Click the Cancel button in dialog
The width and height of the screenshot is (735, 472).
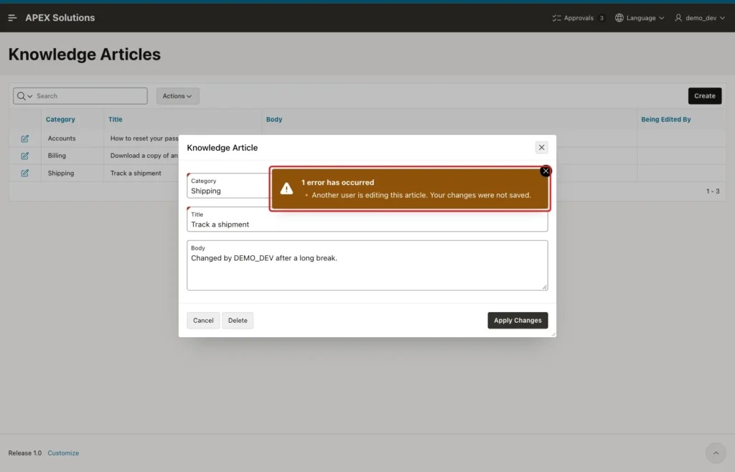[203, 320]
